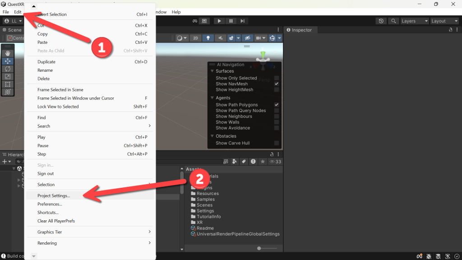The height and width of the screenshot is (260, 462).
Task: Enable the Show HeightMesh checkbox
Action: point(277,90)
